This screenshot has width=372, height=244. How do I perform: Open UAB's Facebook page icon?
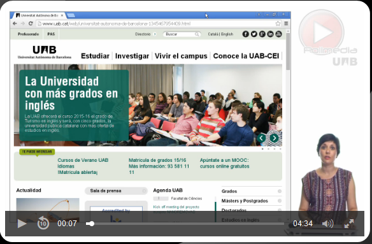click(245, 34)
